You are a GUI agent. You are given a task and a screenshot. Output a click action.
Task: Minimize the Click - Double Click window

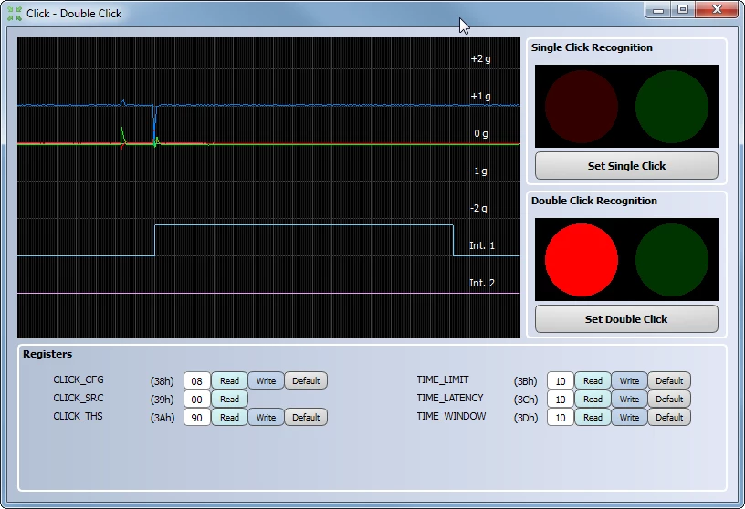point(658,9)
